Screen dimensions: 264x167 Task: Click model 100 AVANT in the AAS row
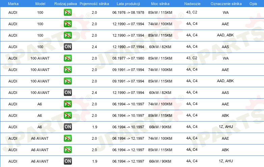[x=40, y=93]
